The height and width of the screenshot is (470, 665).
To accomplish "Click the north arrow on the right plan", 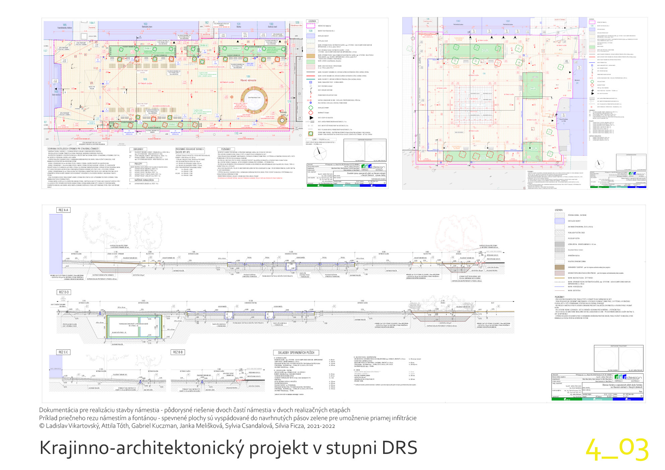I will (x=599, y=164).
